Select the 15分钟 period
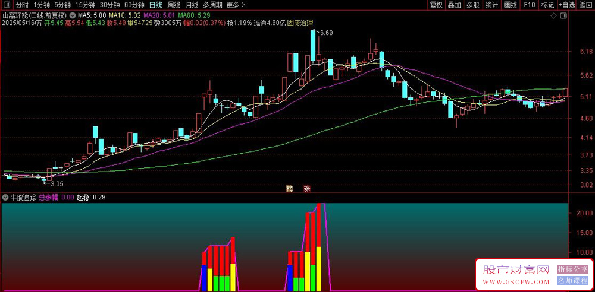The height and width of the screenshot is (292, 595). [x=85, y=5]
